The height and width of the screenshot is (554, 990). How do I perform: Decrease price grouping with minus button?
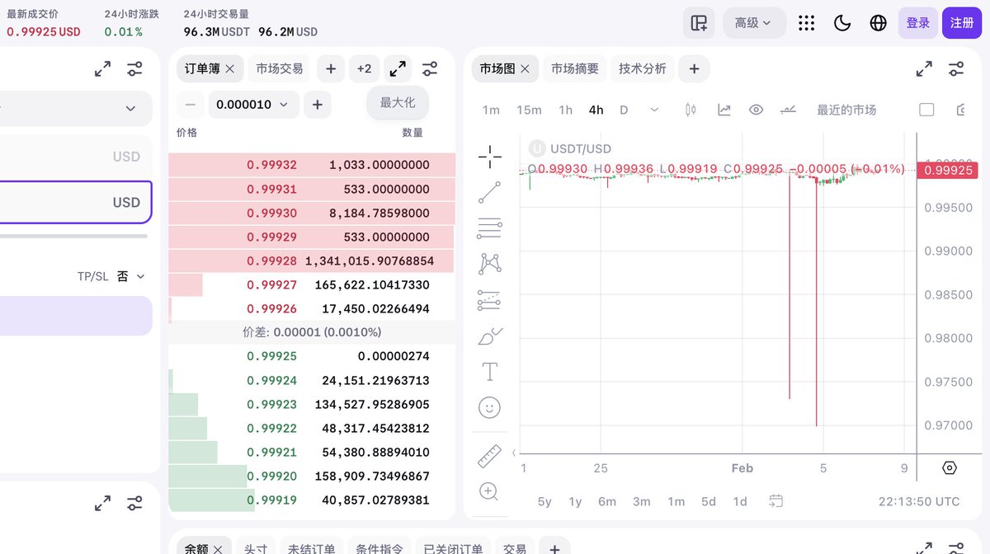click(191, 105)
